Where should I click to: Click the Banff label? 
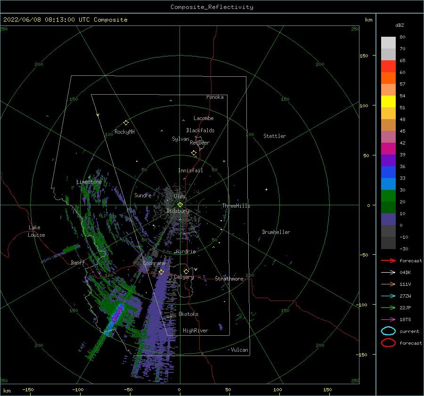[x=78, y=262]
